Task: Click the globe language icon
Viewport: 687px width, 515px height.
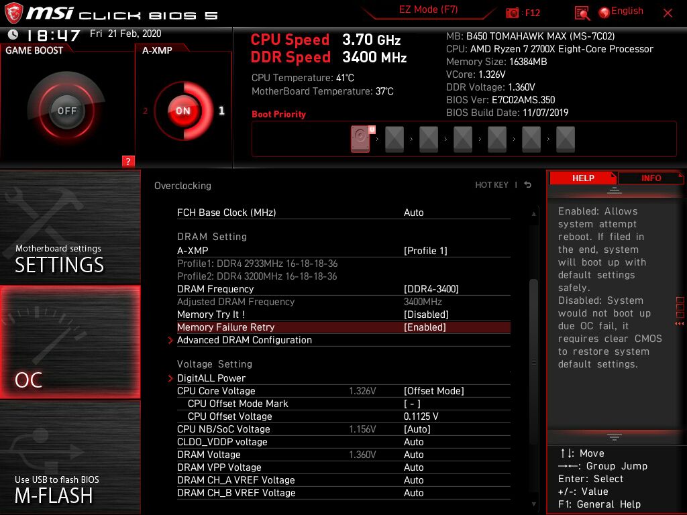Action: coord(604,13)
